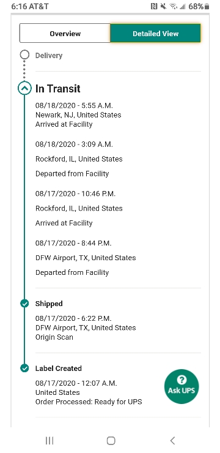Go back using Android back arrow
The height and width of the screenshot is (453, 220).
(x=172, y=441)
